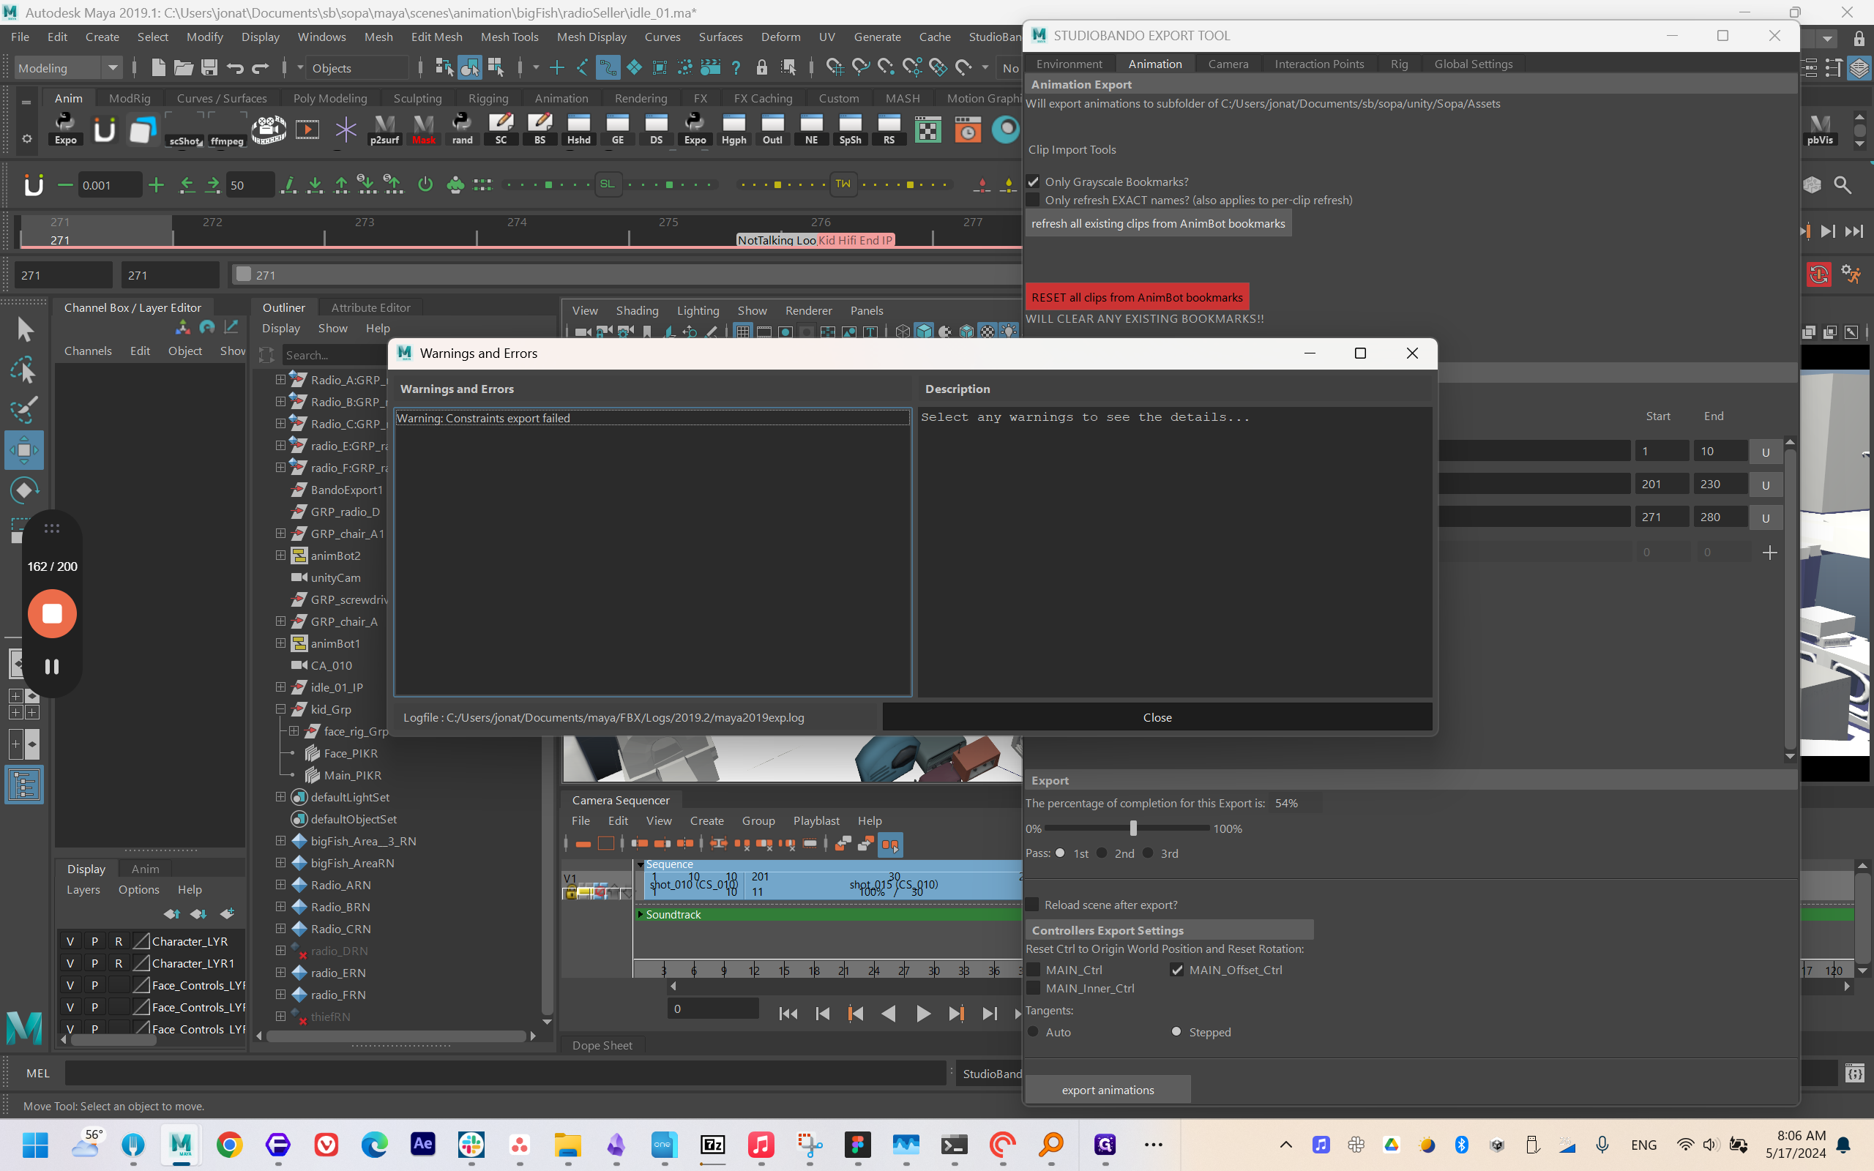This screenshot has width=1874, height=1171.
Task: Click the Open Scene folder icon
Action: tap(184, 68)
